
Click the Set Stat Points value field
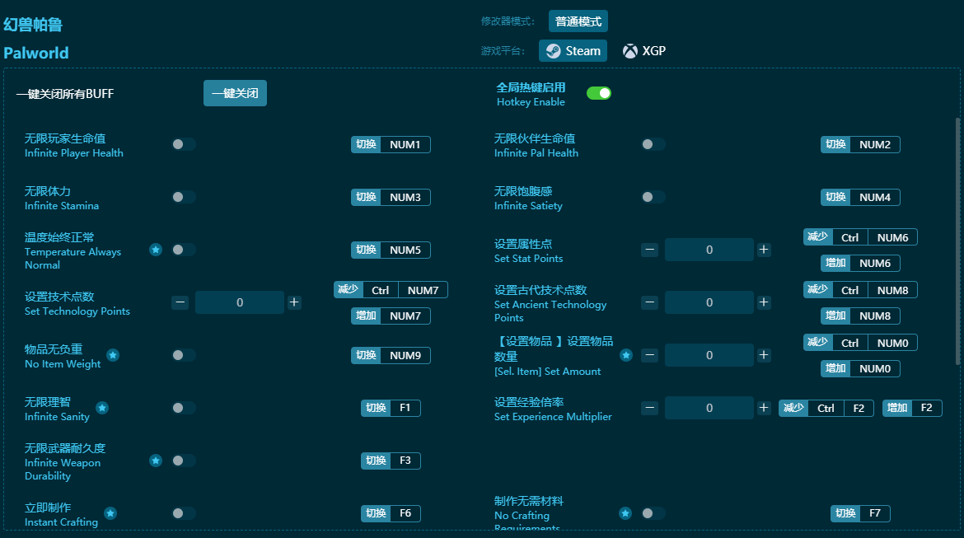pos(709,250)
